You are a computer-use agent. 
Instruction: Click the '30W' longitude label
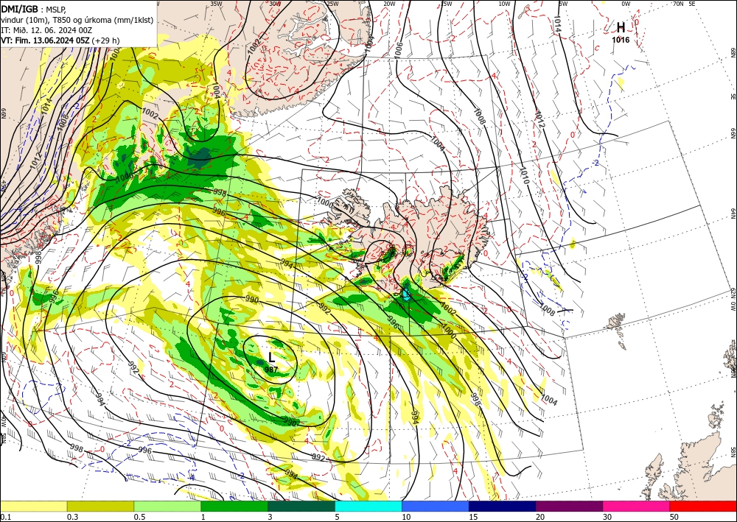point(275,4)
